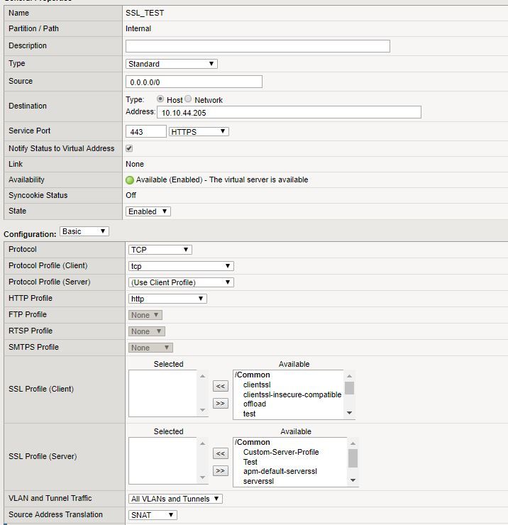Select Host destination type radio button
This screenshot has height=525, width=508.
pyautogui.click(x=160, y=99)
